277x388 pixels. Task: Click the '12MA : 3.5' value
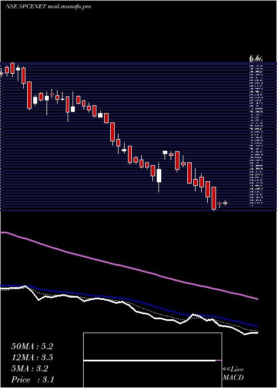pyautogui.click(x=32, y=358)
